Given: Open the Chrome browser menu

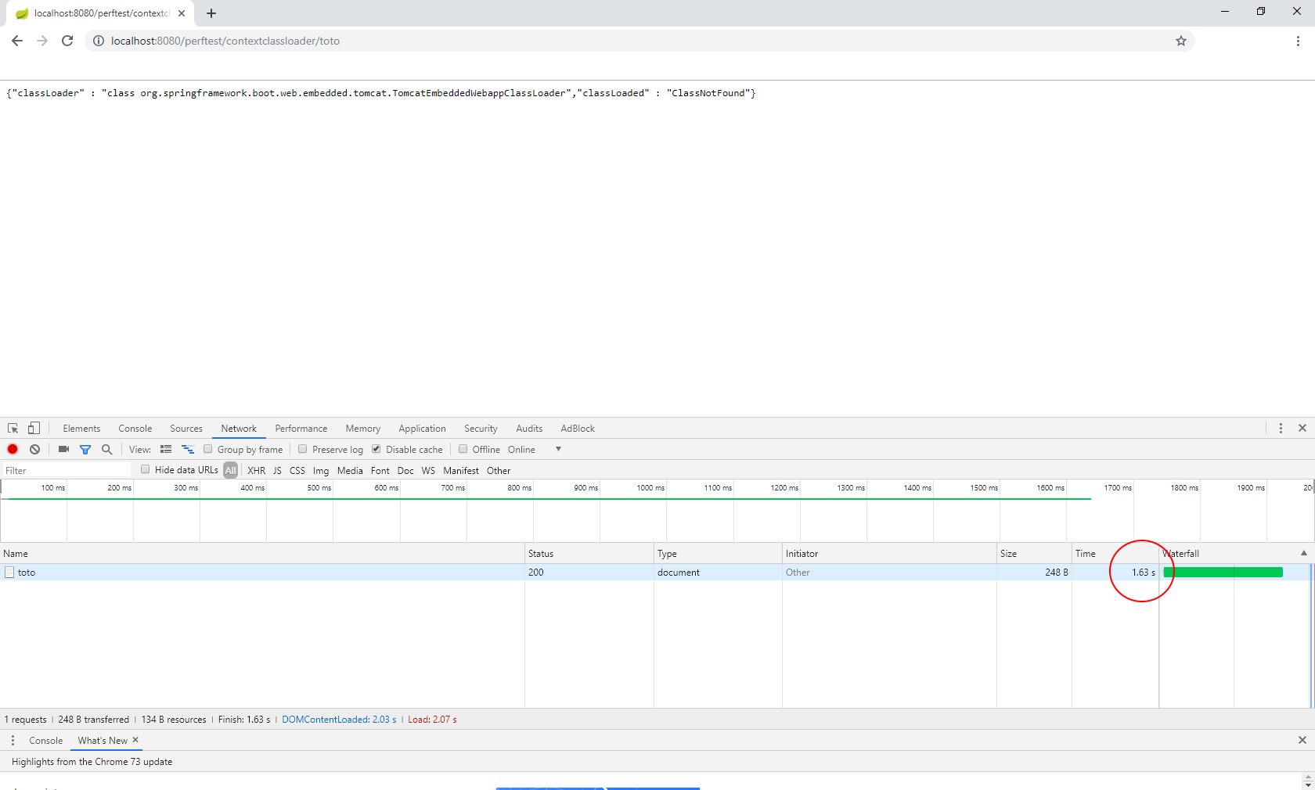Looking at the screenshot, I should point(1299,41).
